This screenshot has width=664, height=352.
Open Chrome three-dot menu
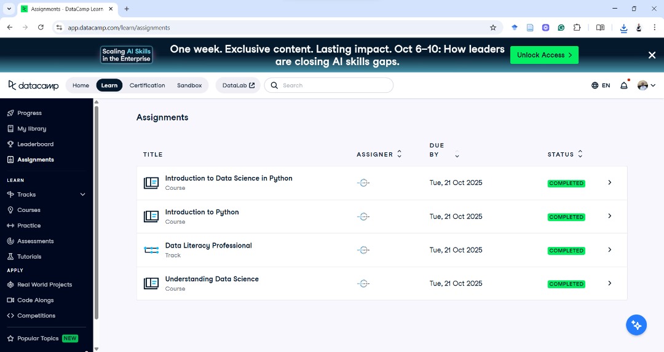point(654,28)
